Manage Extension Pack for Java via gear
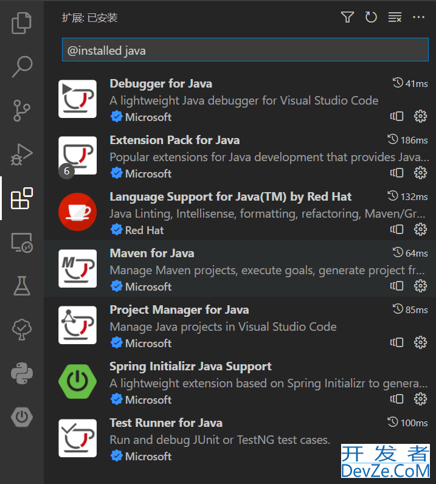 [420, 173]
